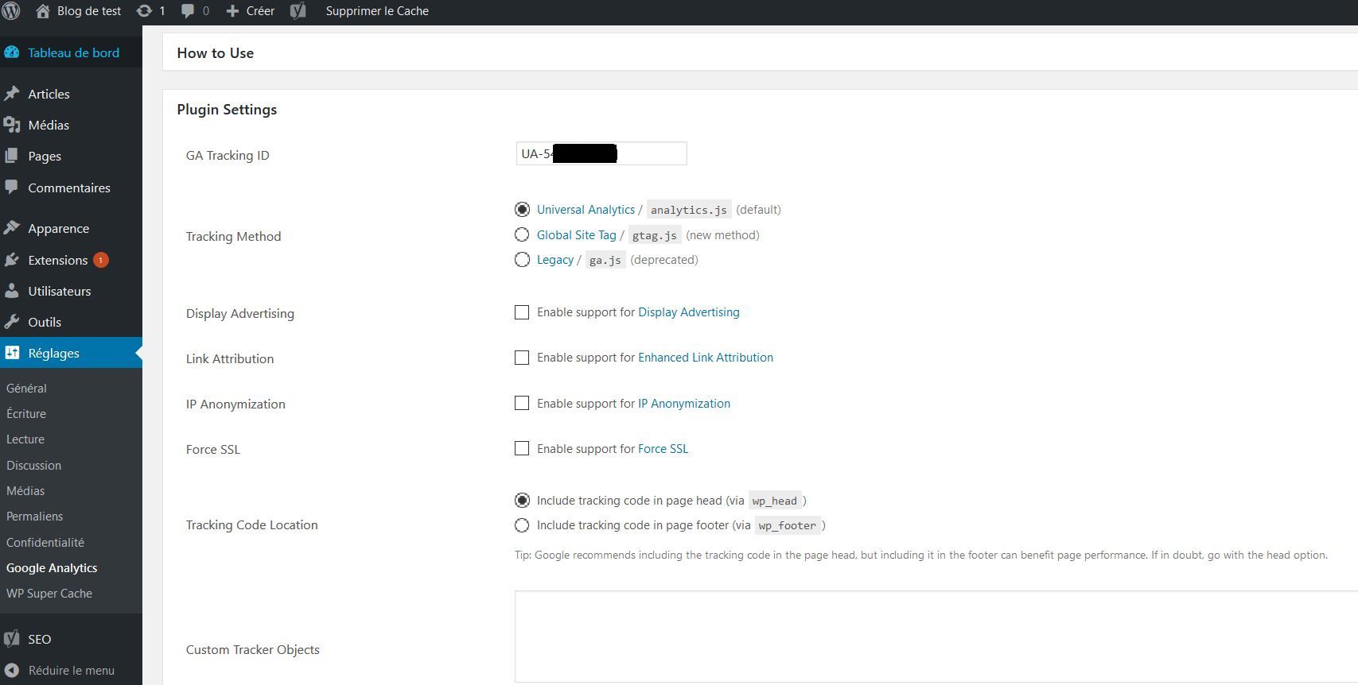Click the GA Tracking ID label
This screenshot has width=1358, height=685.
tap(228, 155)
